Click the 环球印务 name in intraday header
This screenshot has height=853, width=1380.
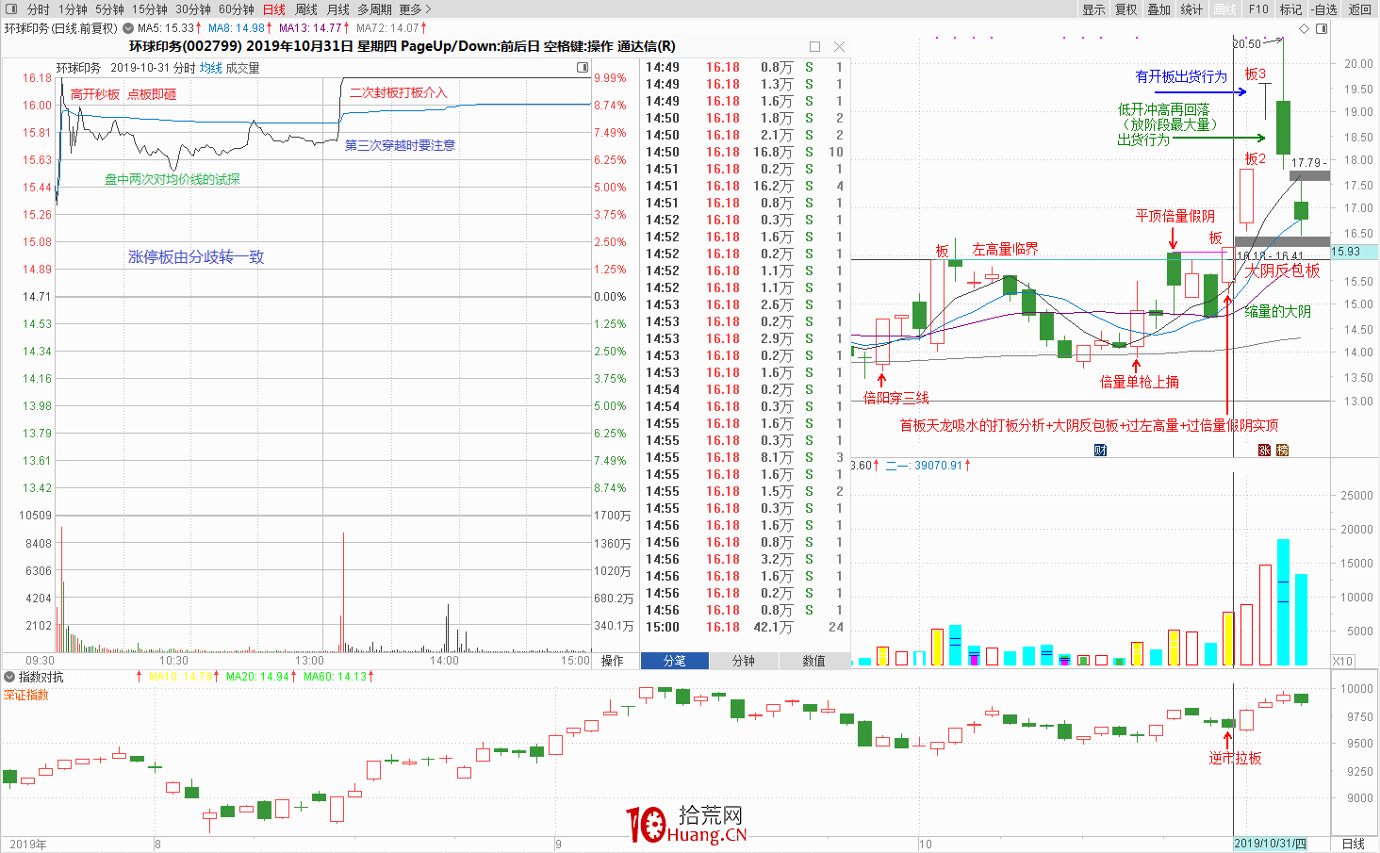click(x=78, y=68)
